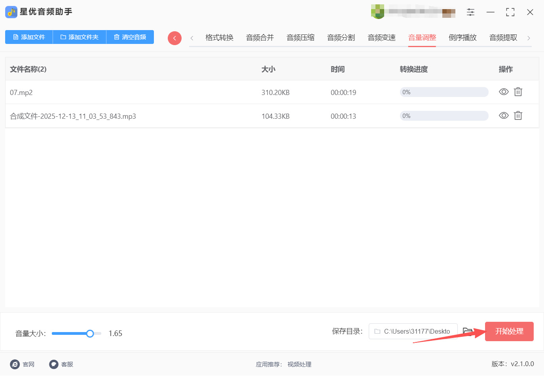Click the 视频处理 recommended app link
Image resolution: width=544 pixels, height=376 pixels.
[299, 365]
